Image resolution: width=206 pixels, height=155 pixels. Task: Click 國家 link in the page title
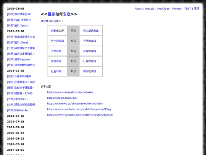tap(51, 14)
